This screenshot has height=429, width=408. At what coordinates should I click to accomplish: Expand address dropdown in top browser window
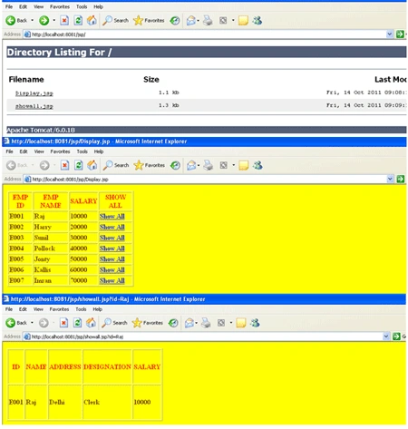(390, 34)
